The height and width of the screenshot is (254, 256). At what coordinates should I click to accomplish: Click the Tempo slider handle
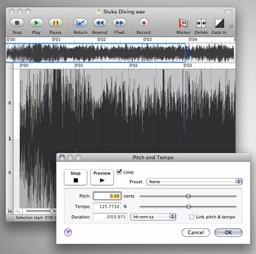click(x=188, y=207)
